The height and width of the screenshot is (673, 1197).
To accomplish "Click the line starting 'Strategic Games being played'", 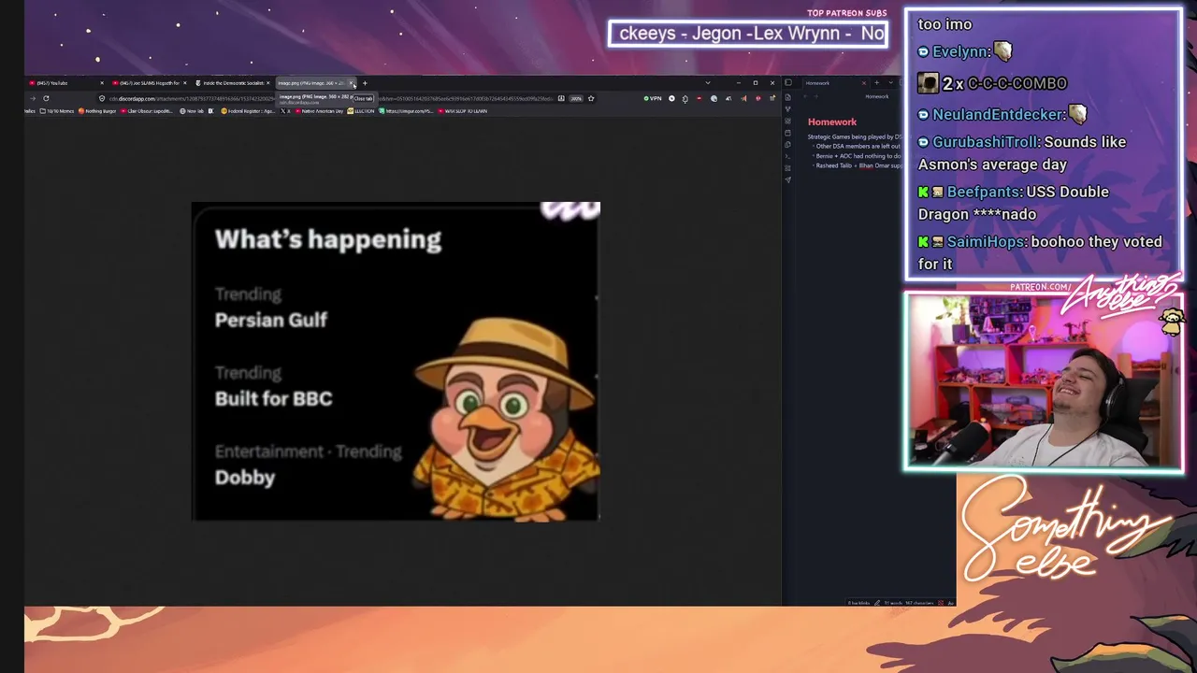I will click(854, 137).
